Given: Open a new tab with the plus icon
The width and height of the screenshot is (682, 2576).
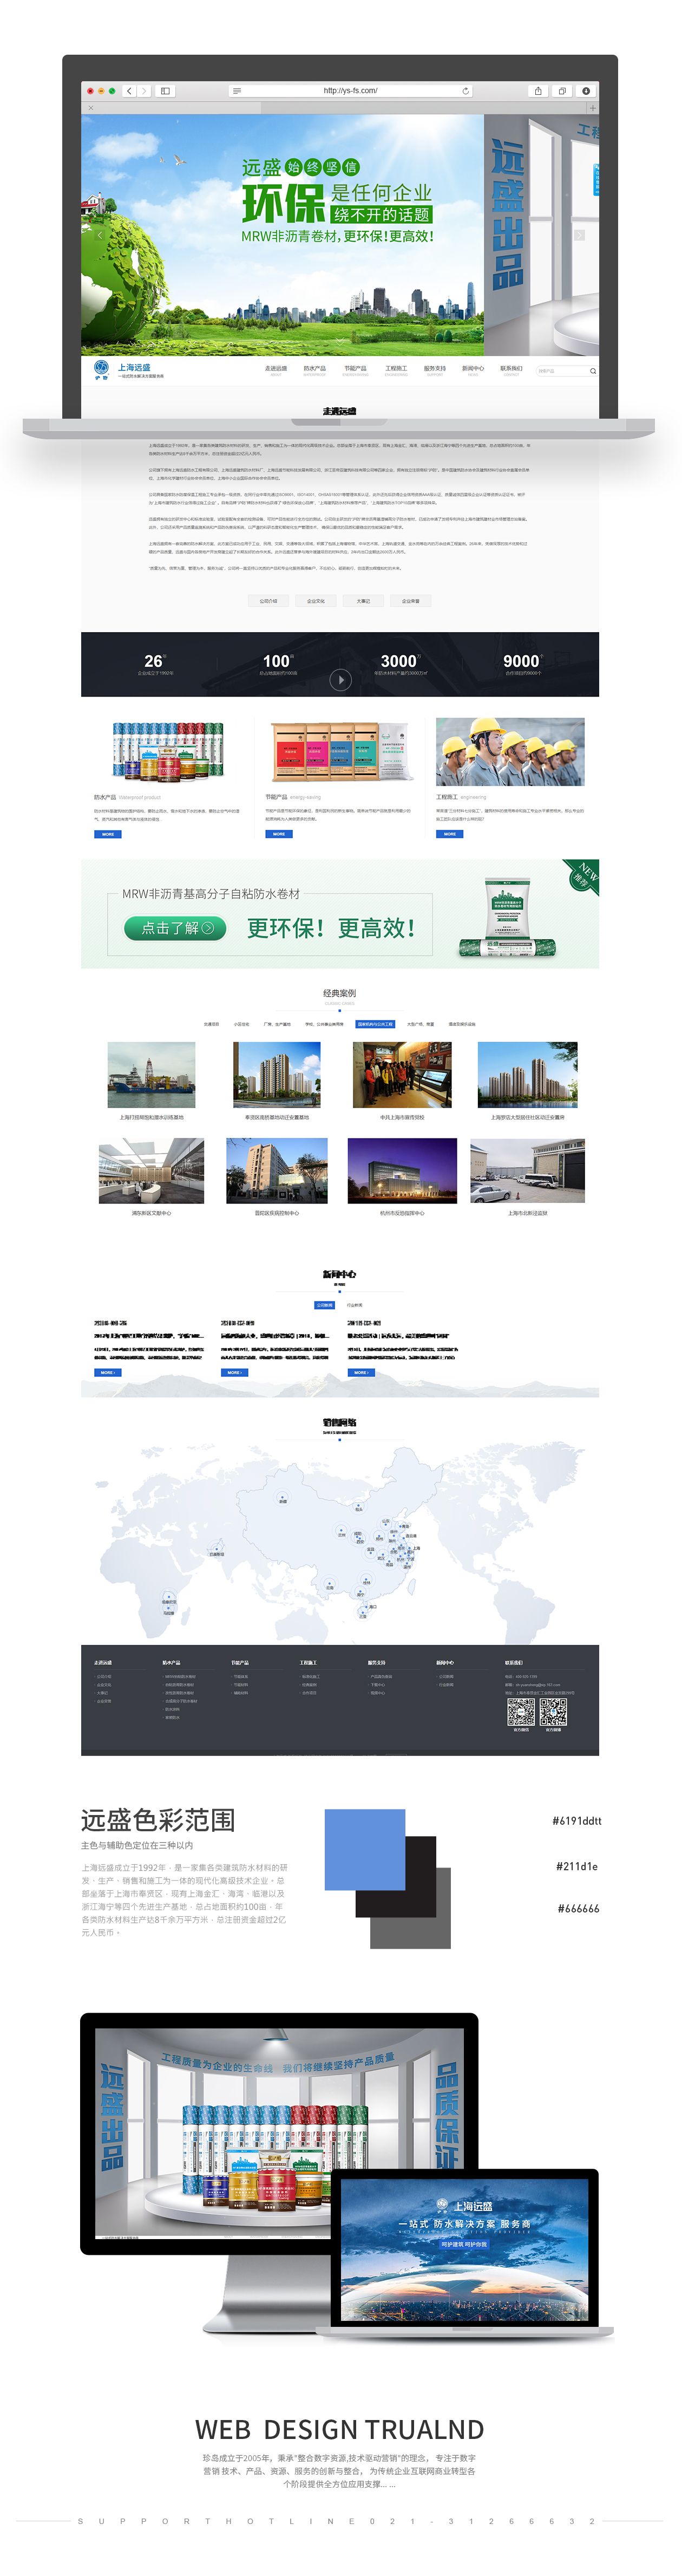Looking at the screenshot, I should point(592,108).
